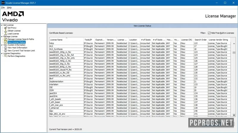
Task: Click the View Host Information info icon
Action: coord(6,48)
